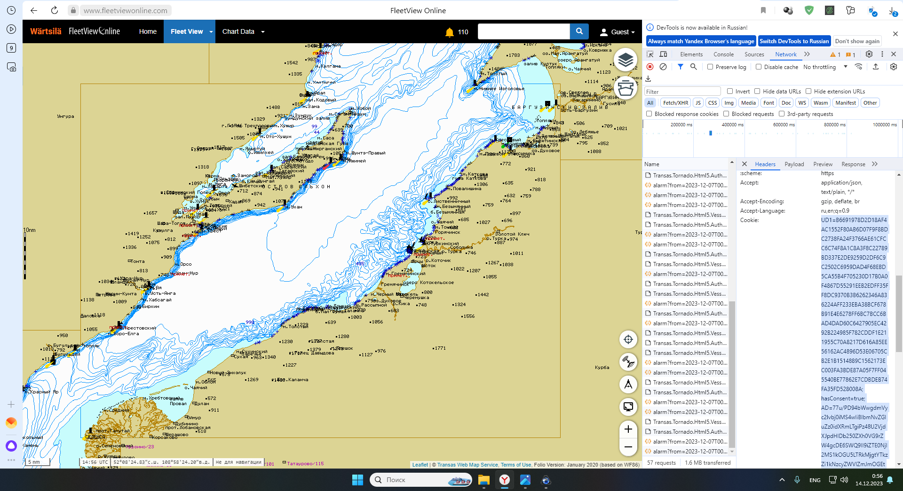Click the network Filter input field
The image size is (903, 491).
[x=682, y=92]
